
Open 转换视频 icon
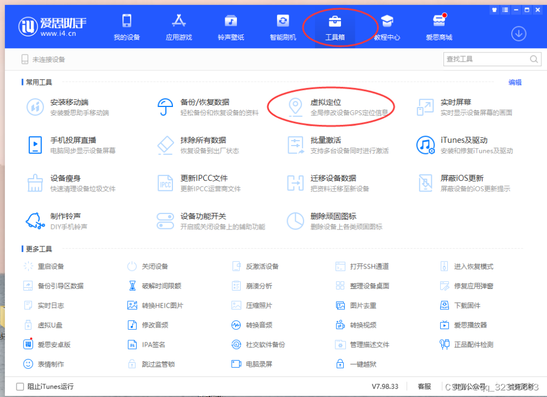(x=340, y=325)
